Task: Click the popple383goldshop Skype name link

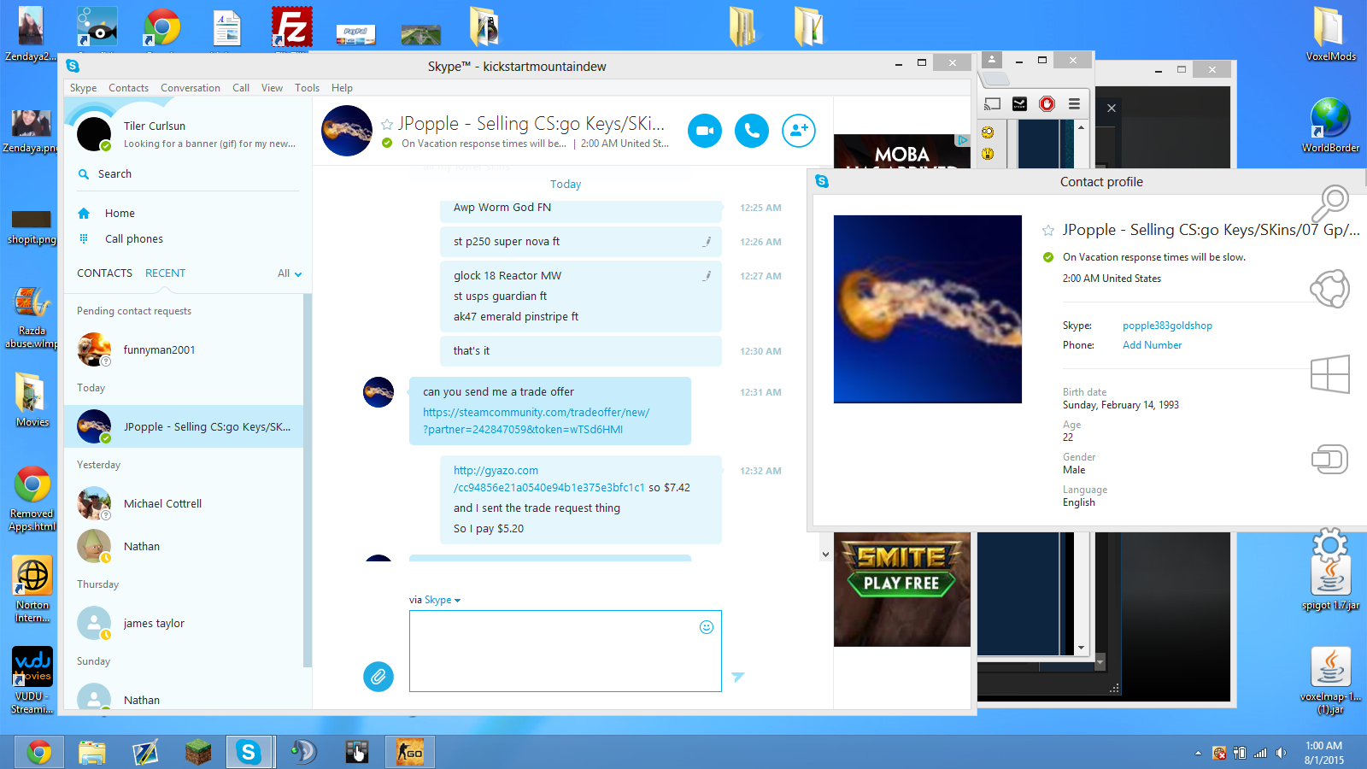Action: pyautogui.click(x=1167, y=326)
